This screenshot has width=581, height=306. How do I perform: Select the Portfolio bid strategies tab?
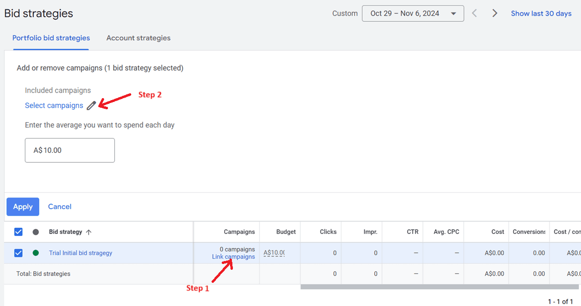point(51,38)
